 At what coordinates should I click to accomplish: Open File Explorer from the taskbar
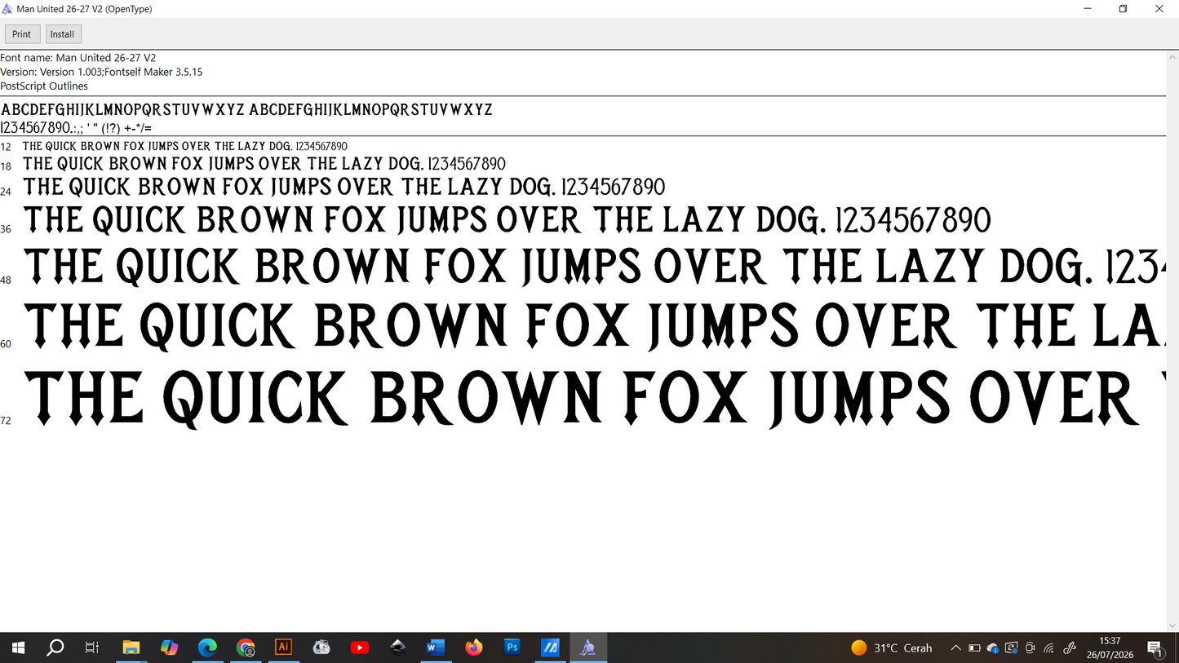131,648
